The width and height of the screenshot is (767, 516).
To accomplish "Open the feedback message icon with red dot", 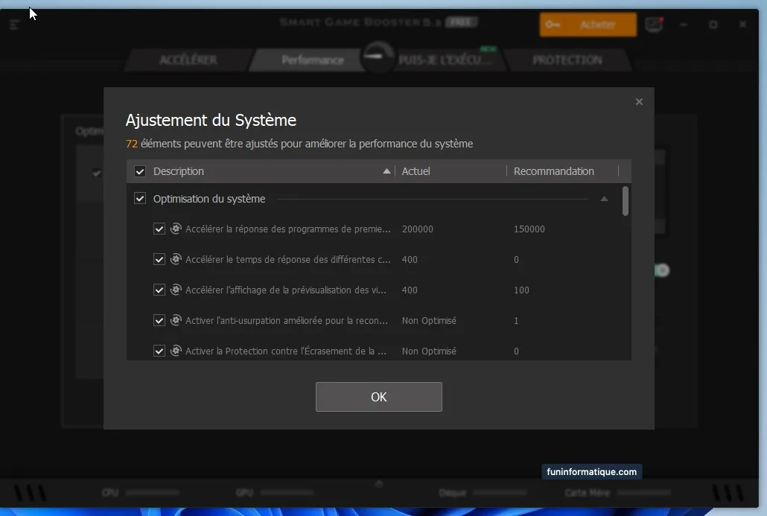I will pyautogui.click(x=654, y=25).
